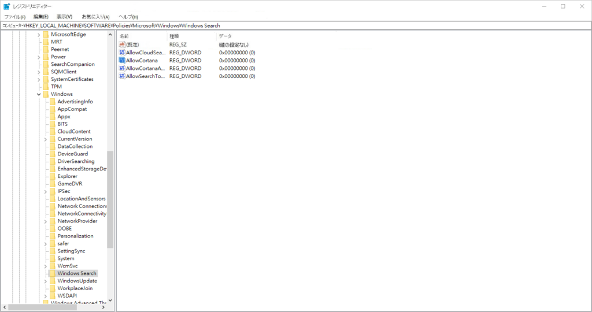Click the GameDVR folder icon
Image resolution: width=592 pixels, height=312 pixels.
(x=52, y=184)
